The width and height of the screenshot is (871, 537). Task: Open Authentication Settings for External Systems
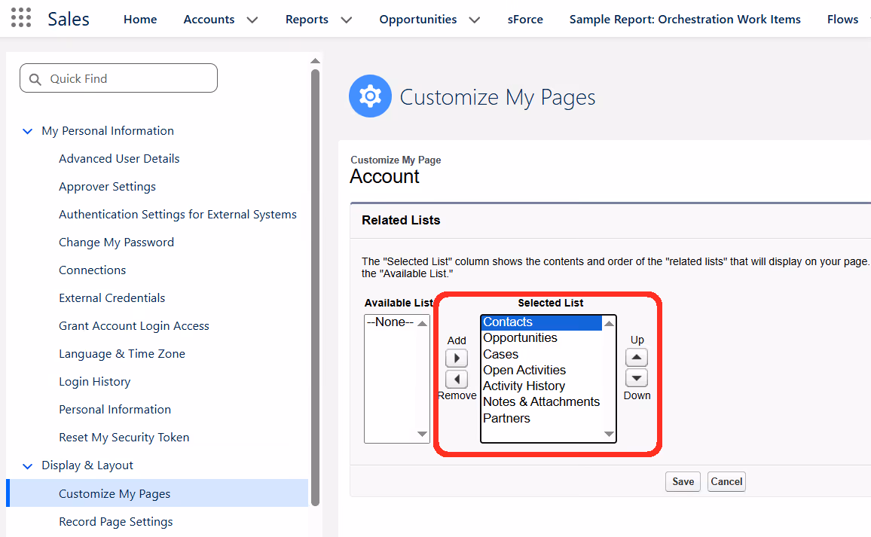[x=178, y=215]
